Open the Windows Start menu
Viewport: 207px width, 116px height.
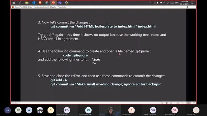[14, 3]
